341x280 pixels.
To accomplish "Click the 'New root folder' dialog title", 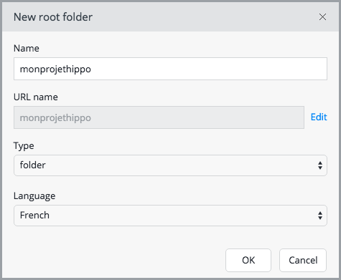I will tap(53, 17).
